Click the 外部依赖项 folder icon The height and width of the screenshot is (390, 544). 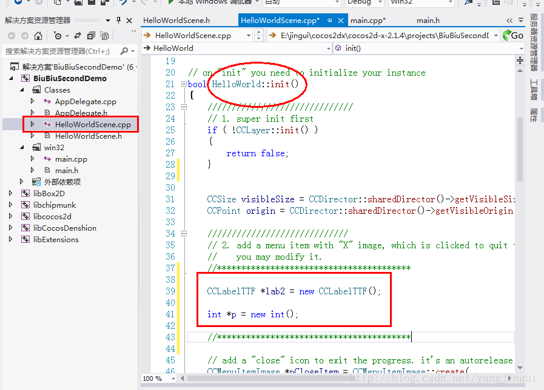[x=36, y=182]
